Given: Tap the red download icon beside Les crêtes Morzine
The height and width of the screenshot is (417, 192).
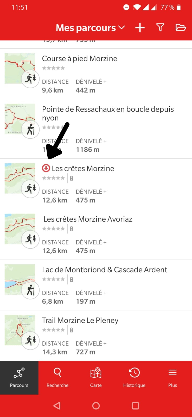Looking at the screenshot, I should [46, 168].
